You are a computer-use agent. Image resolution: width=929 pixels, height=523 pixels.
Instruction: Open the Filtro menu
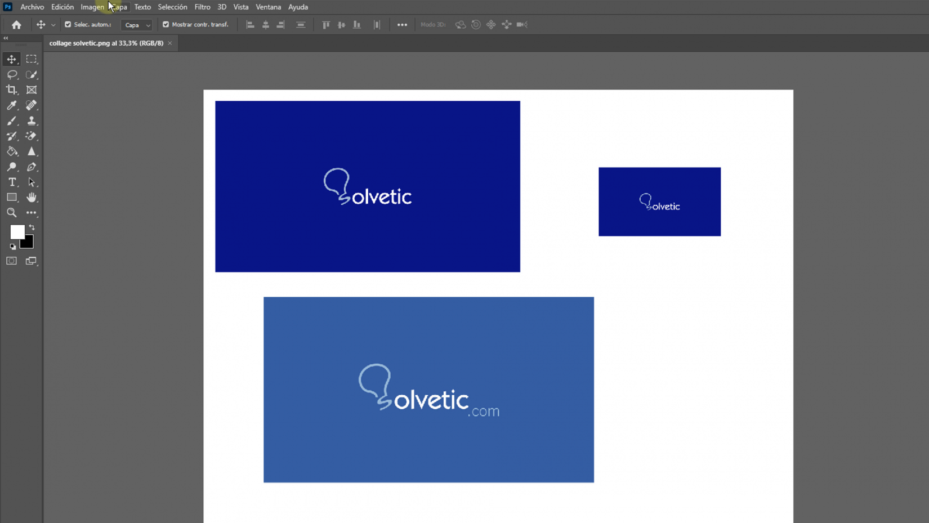point(202,7)
